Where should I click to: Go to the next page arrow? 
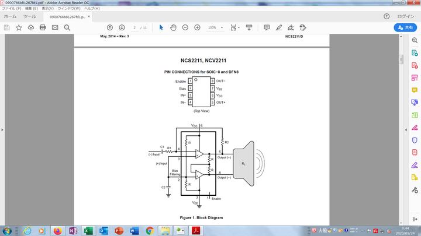click(122, 27)
